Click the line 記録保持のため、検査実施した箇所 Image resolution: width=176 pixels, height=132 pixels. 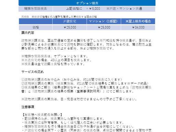63,119
